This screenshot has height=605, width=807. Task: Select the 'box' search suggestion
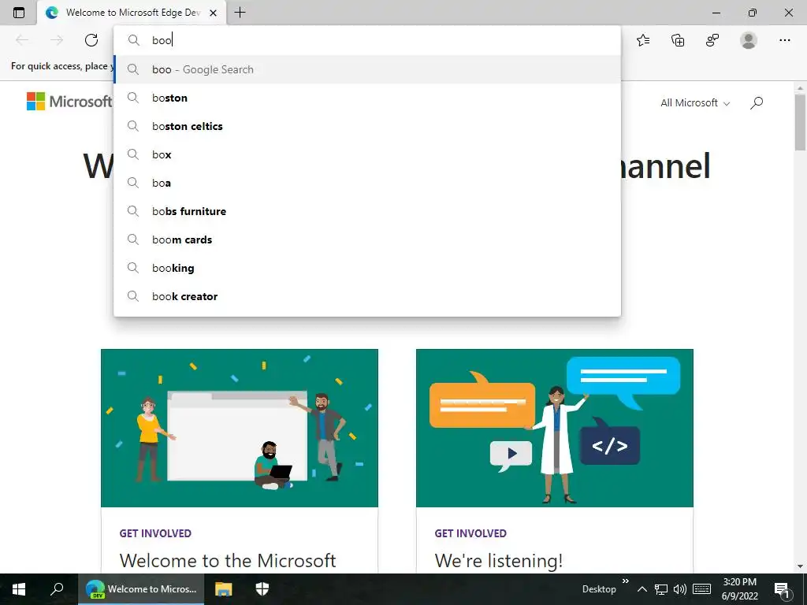(367, 154)
